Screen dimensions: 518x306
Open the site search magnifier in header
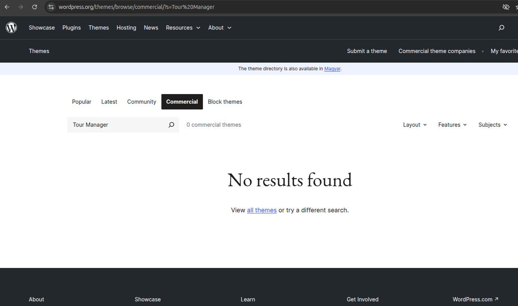click(501, 27)
